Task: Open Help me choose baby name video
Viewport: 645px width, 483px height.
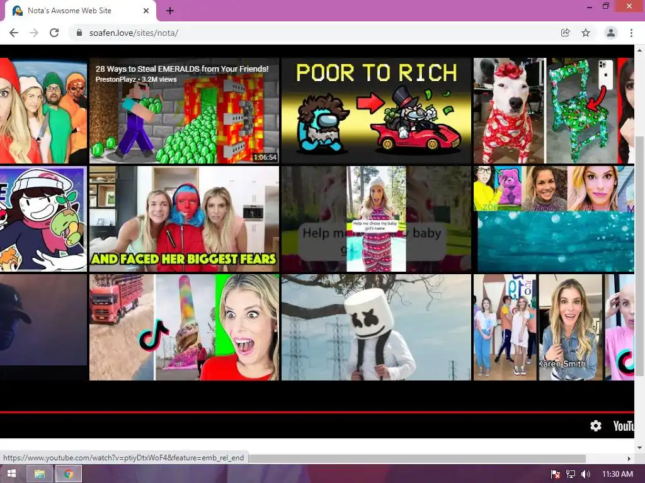Action: (x=376, y=219)
